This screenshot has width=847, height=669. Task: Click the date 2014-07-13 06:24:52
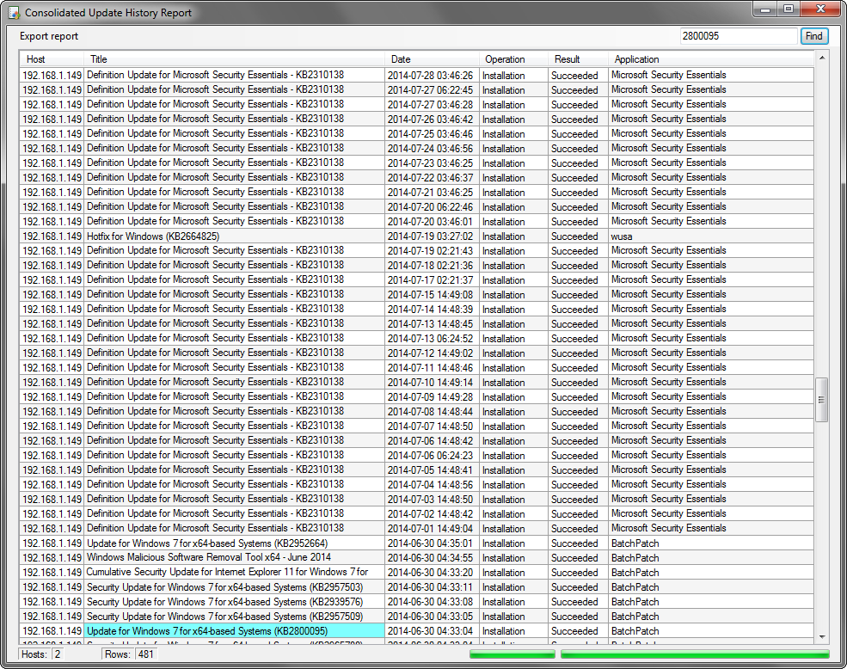(431, 339)
